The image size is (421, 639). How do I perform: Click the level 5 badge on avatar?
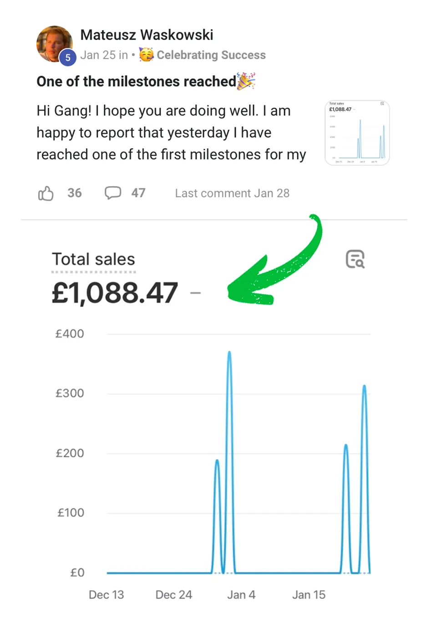coord(68,57)
